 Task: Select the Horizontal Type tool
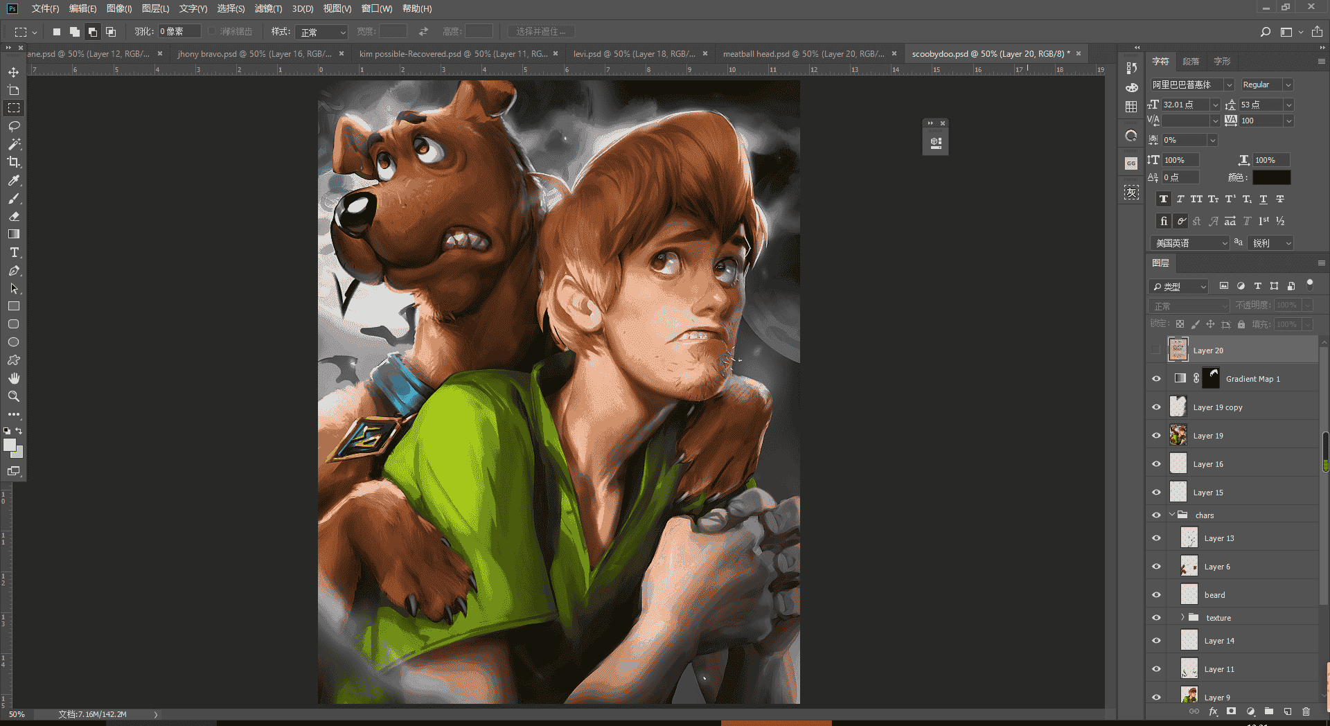click(13, 252)
